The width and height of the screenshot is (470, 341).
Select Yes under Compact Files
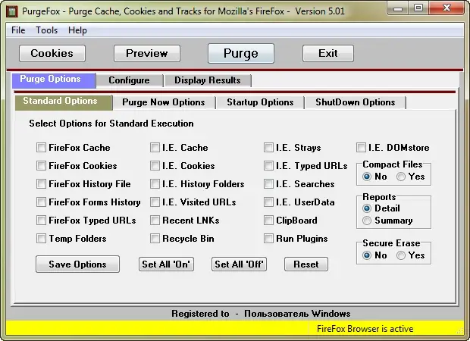pyautogui.click(x=401, y=177)
